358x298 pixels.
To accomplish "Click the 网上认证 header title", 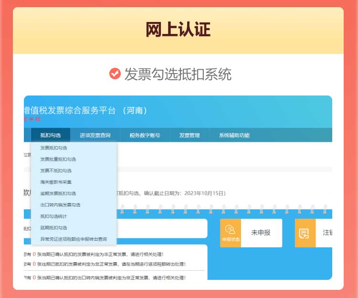I will 178,30.
